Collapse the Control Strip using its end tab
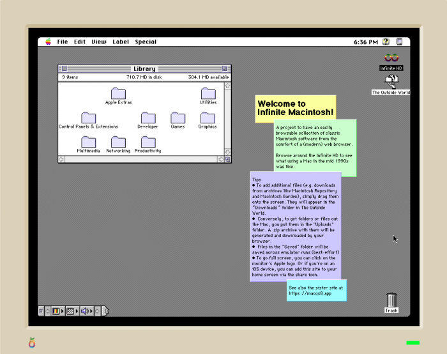Viewport: 447px width, 354px height. point(105,311)
